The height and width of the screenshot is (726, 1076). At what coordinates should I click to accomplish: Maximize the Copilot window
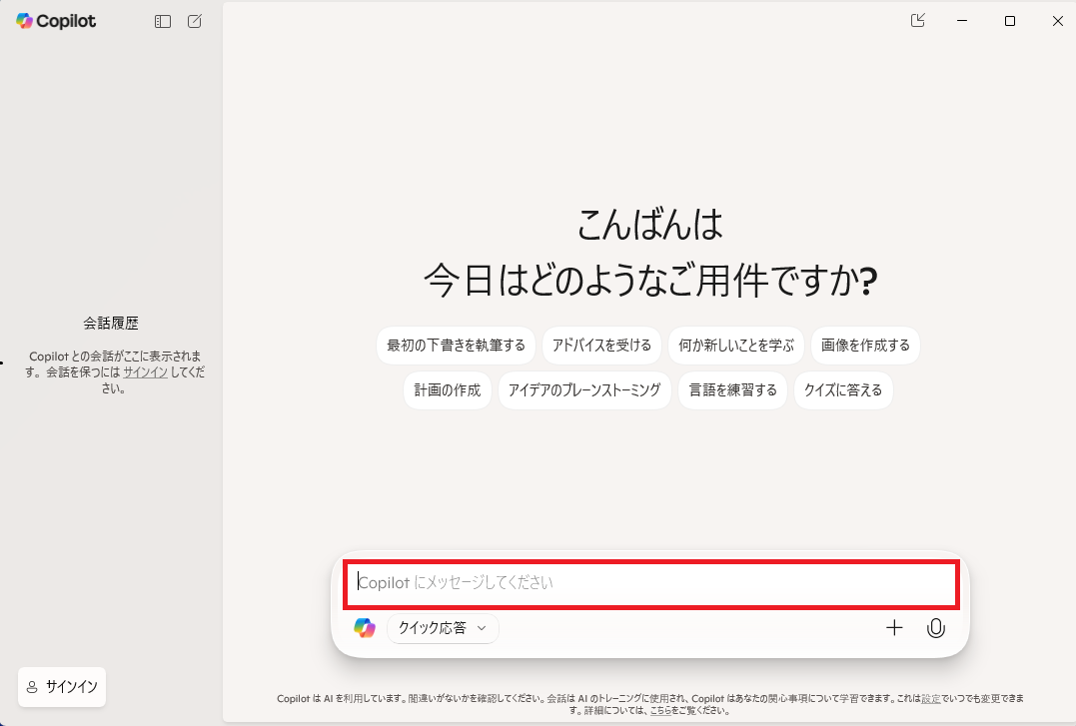point(1009,21)
